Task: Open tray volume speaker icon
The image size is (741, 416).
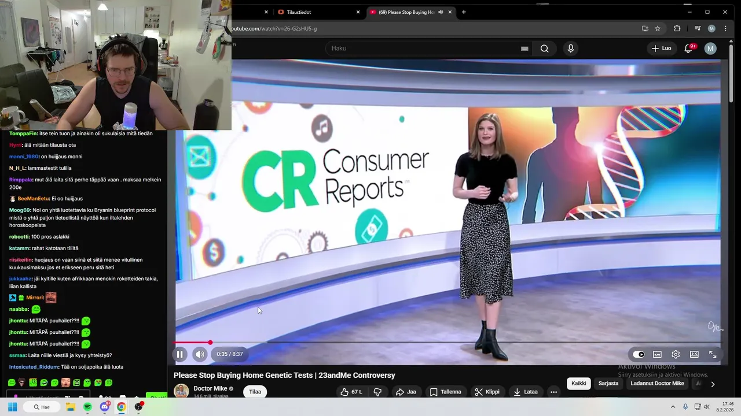Action: (x=707, y=407)
